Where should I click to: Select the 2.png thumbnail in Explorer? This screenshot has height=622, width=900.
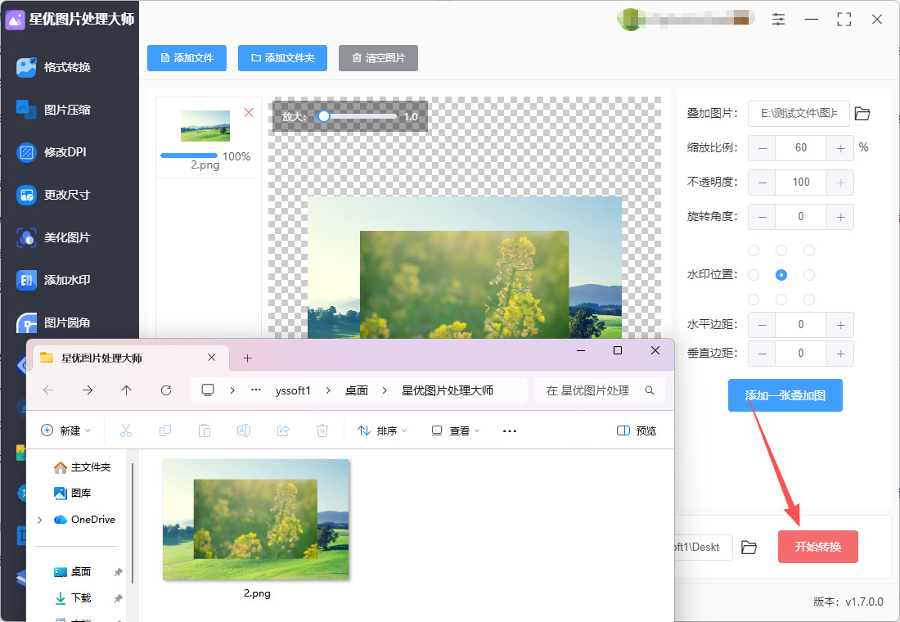(x=256, y=521)
